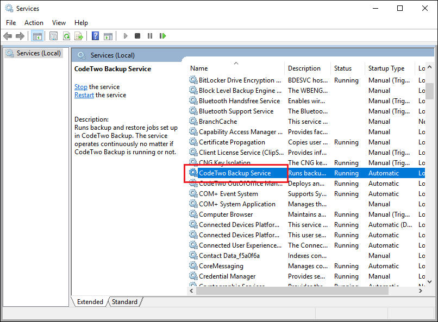This screenshot has height=322, width=438.
Task: Click the gear icon beside COM+ Event System
Action: [x=193, y=194]
